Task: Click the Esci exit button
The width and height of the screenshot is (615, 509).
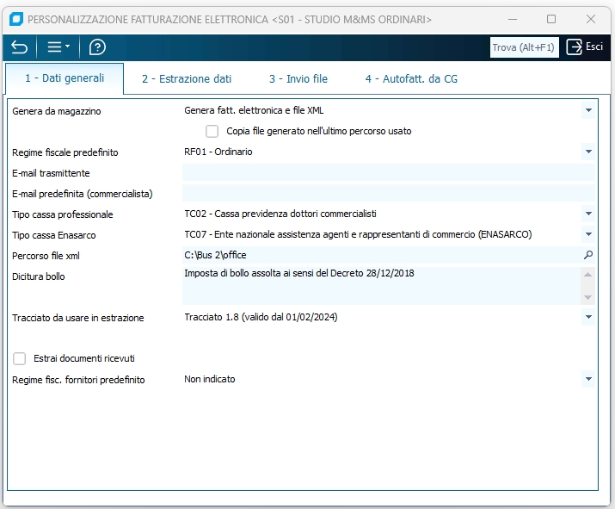Action: pos(584,47)
